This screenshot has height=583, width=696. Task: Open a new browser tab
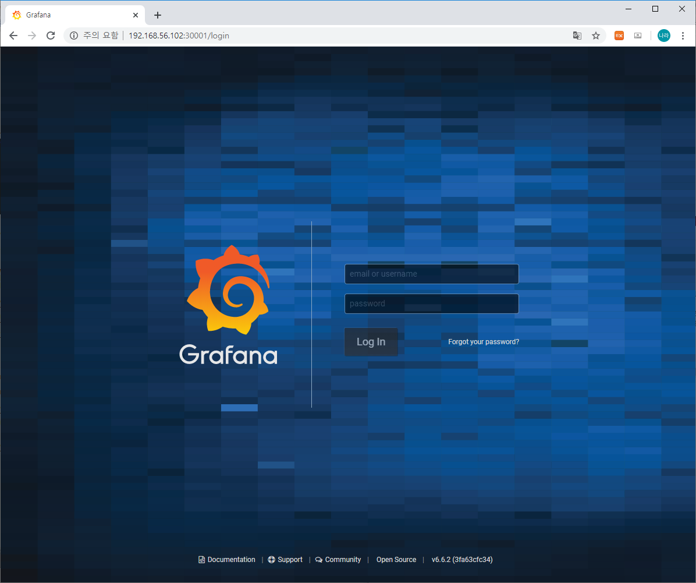pos(158,15)
